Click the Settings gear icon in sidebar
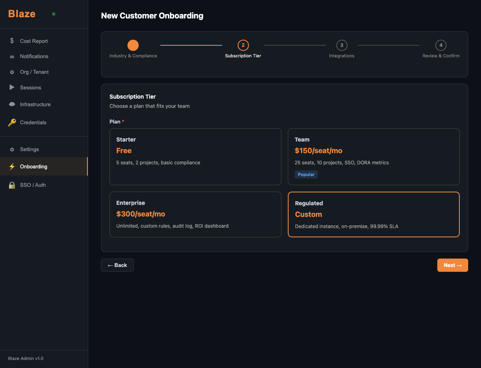481x368 pixels. click(12, 149)
